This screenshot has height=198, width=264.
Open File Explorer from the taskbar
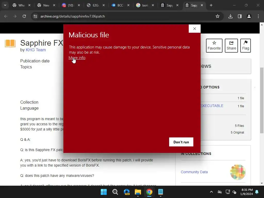click(138, 192)
